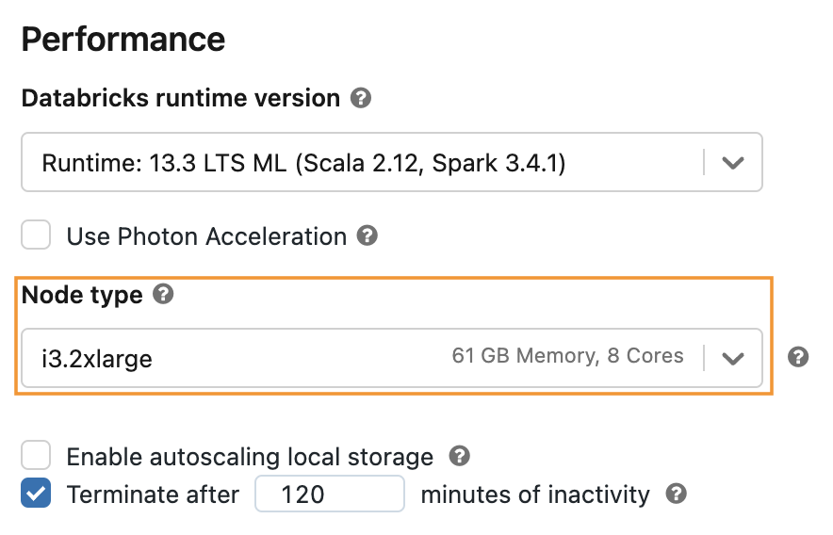The height and width of the screenshot is (535, 833).
Task: Click the Terminate after label text
Action: click(153, 494)
